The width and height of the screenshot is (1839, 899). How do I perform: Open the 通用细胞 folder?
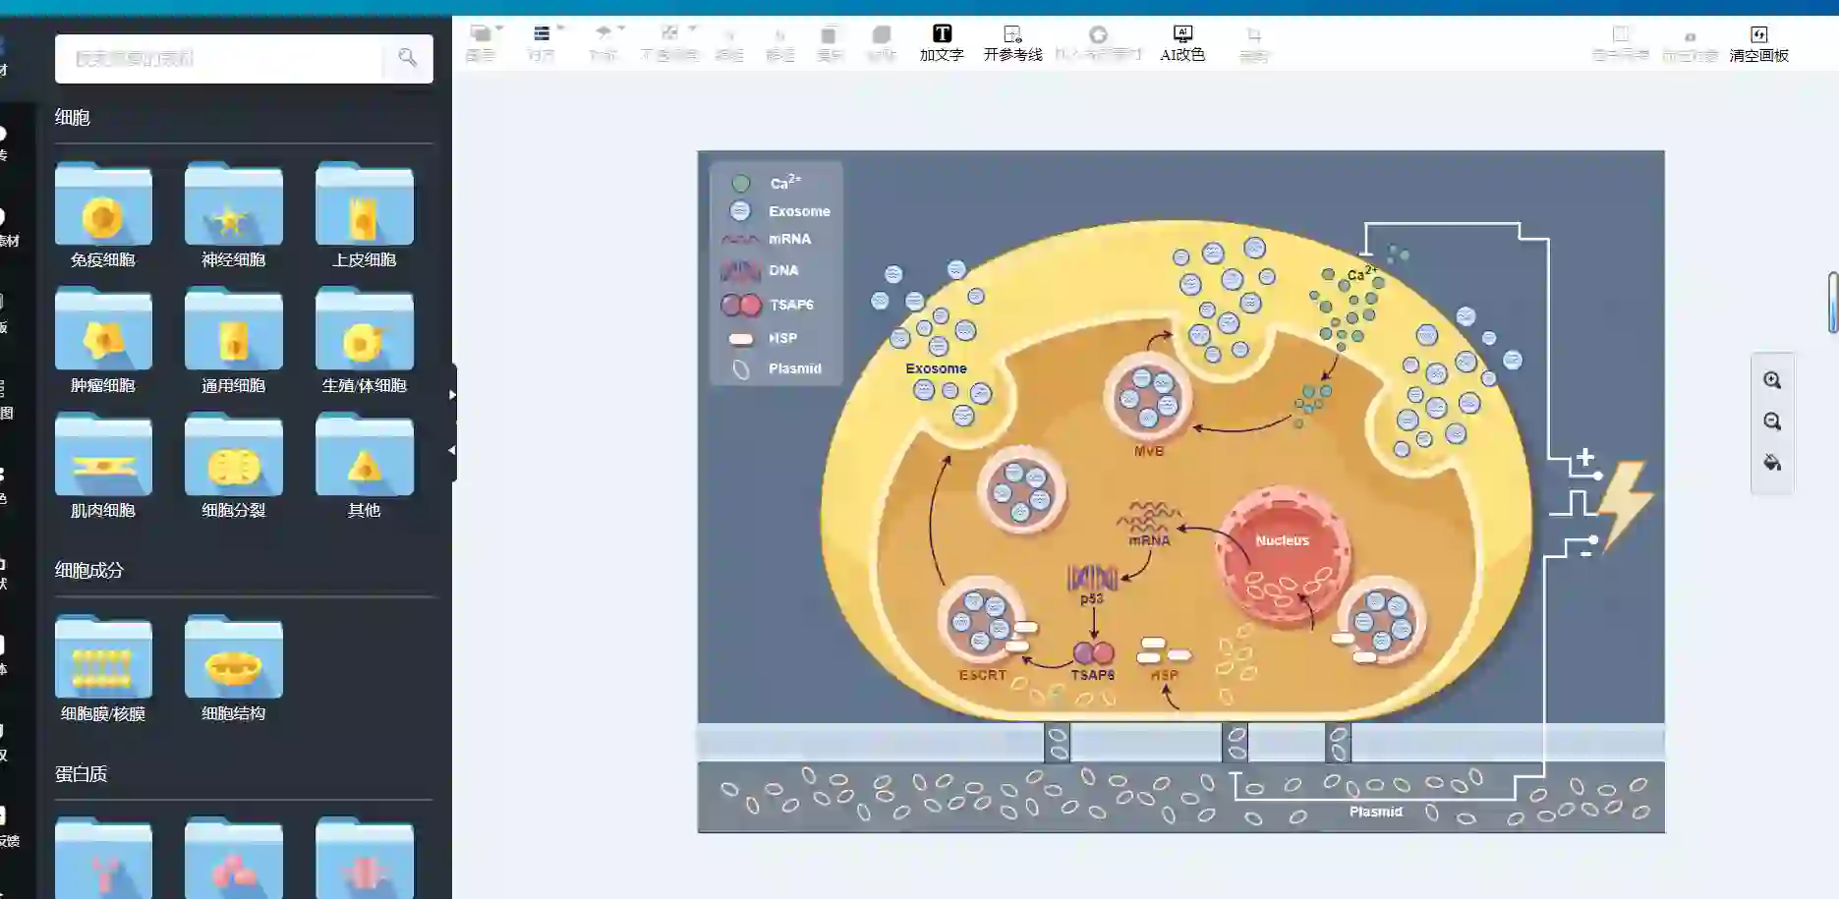coord(233,341)
